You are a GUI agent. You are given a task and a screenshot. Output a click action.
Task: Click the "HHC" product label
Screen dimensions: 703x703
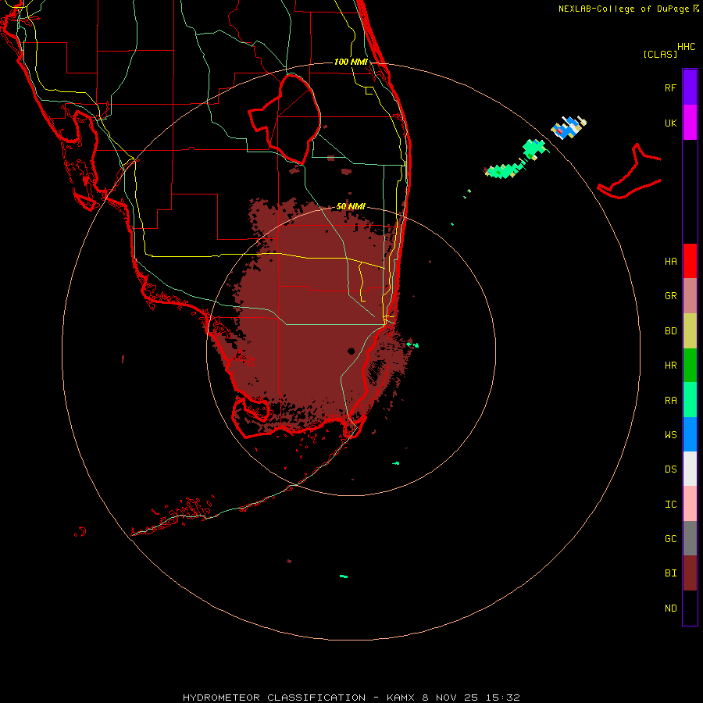[686, 47]
